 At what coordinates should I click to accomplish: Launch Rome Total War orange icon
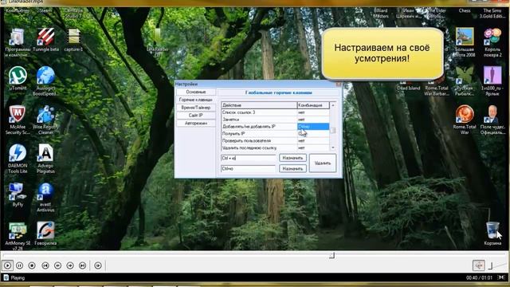click(x=465, y=120)
